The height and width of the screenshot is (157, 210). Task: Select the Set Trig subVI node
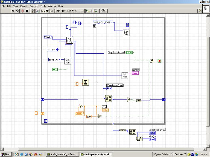[x=126, y=33]
